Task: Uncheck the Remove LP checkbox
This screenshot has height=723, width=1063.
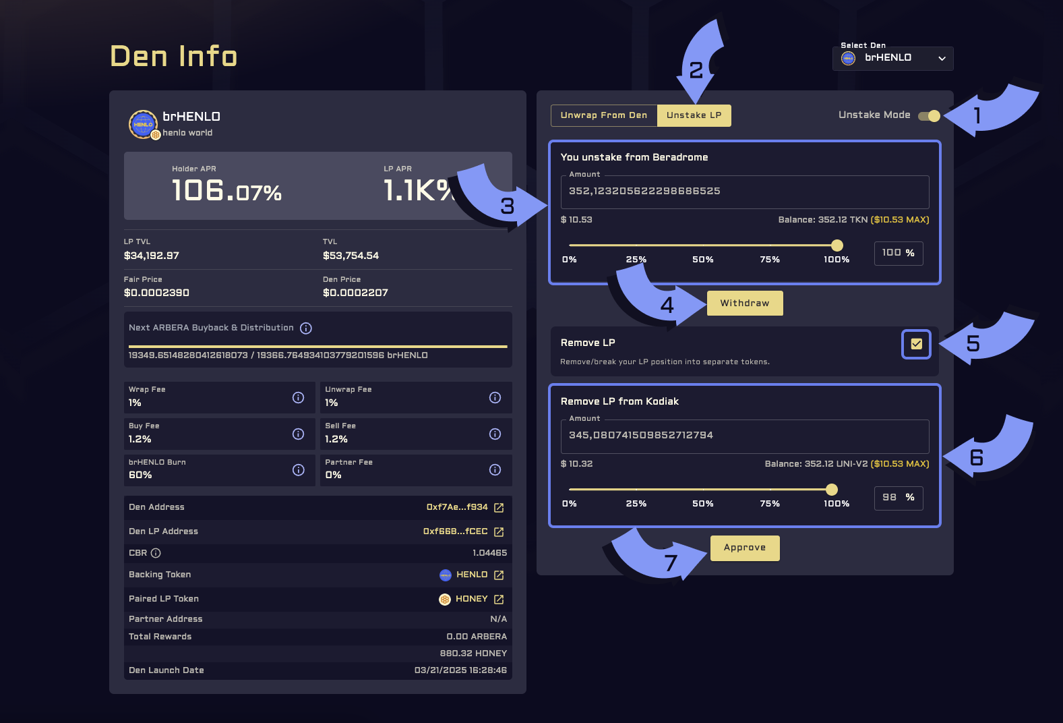Action: tap(916, 344)
